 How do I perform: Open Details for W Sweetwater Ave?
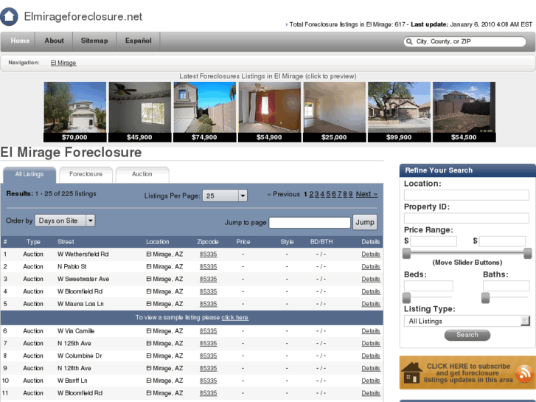coord(371,279)
